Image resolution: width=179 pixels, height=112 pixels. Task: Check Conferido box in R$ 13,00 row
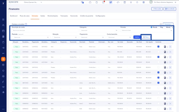158,52
